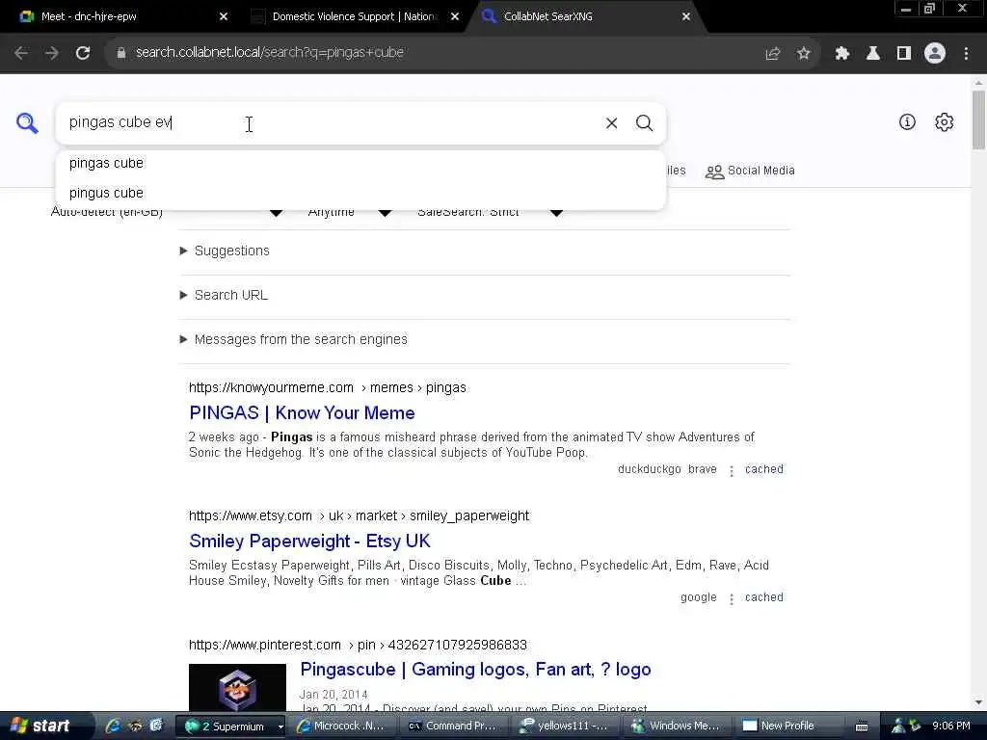Open the profile avatar menu
Viewport: 987px width, 740px height.
[x=935, y=54]
